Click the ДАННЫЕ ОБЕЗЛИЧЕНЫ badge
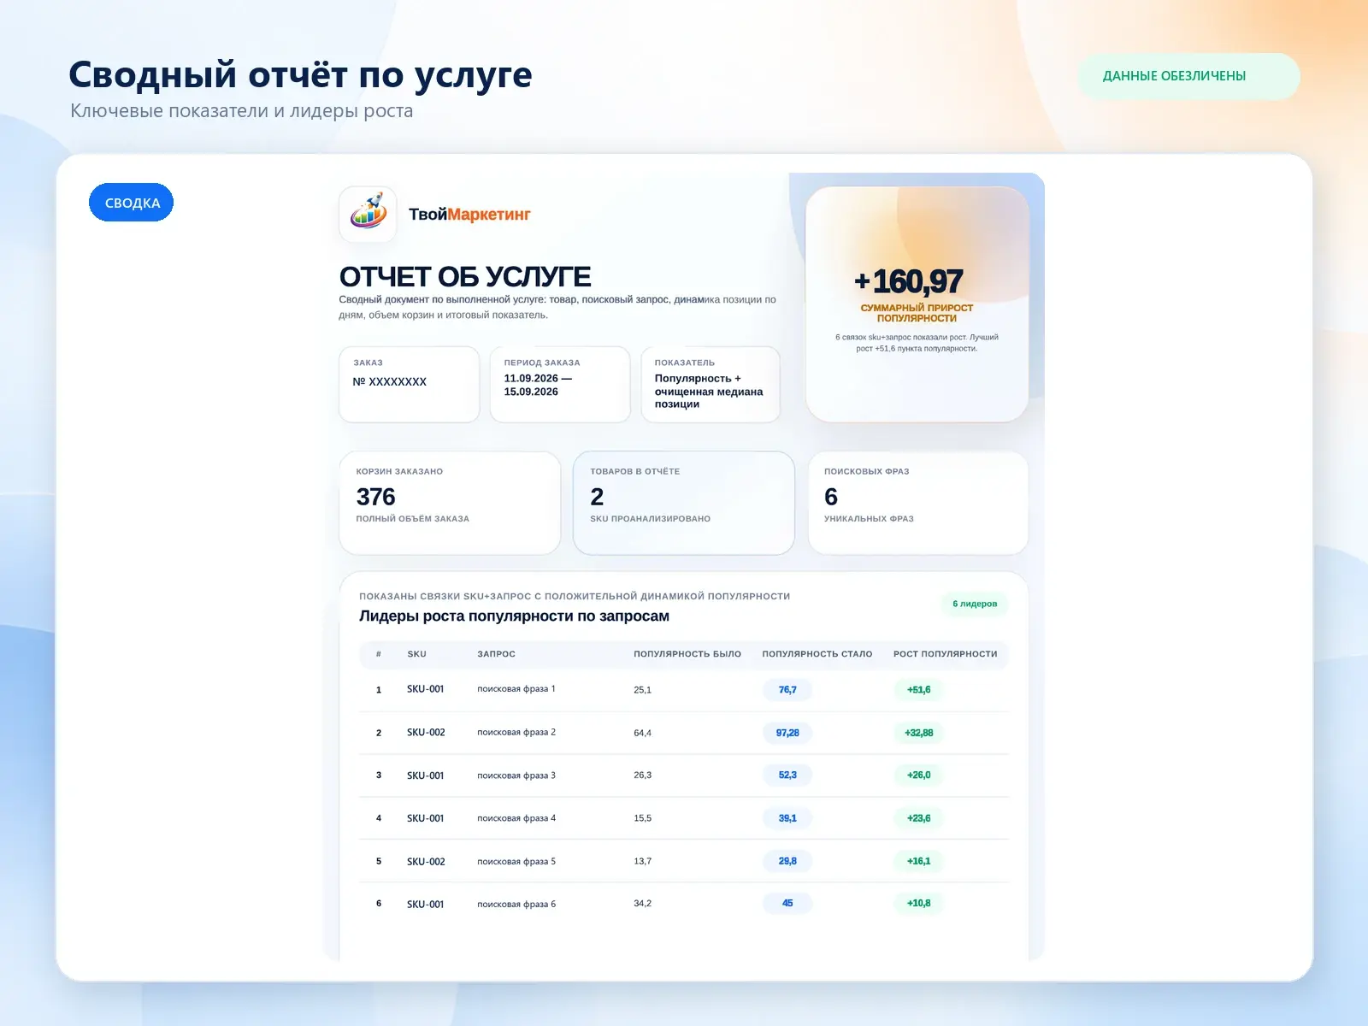 click(x=1188, y=76)
